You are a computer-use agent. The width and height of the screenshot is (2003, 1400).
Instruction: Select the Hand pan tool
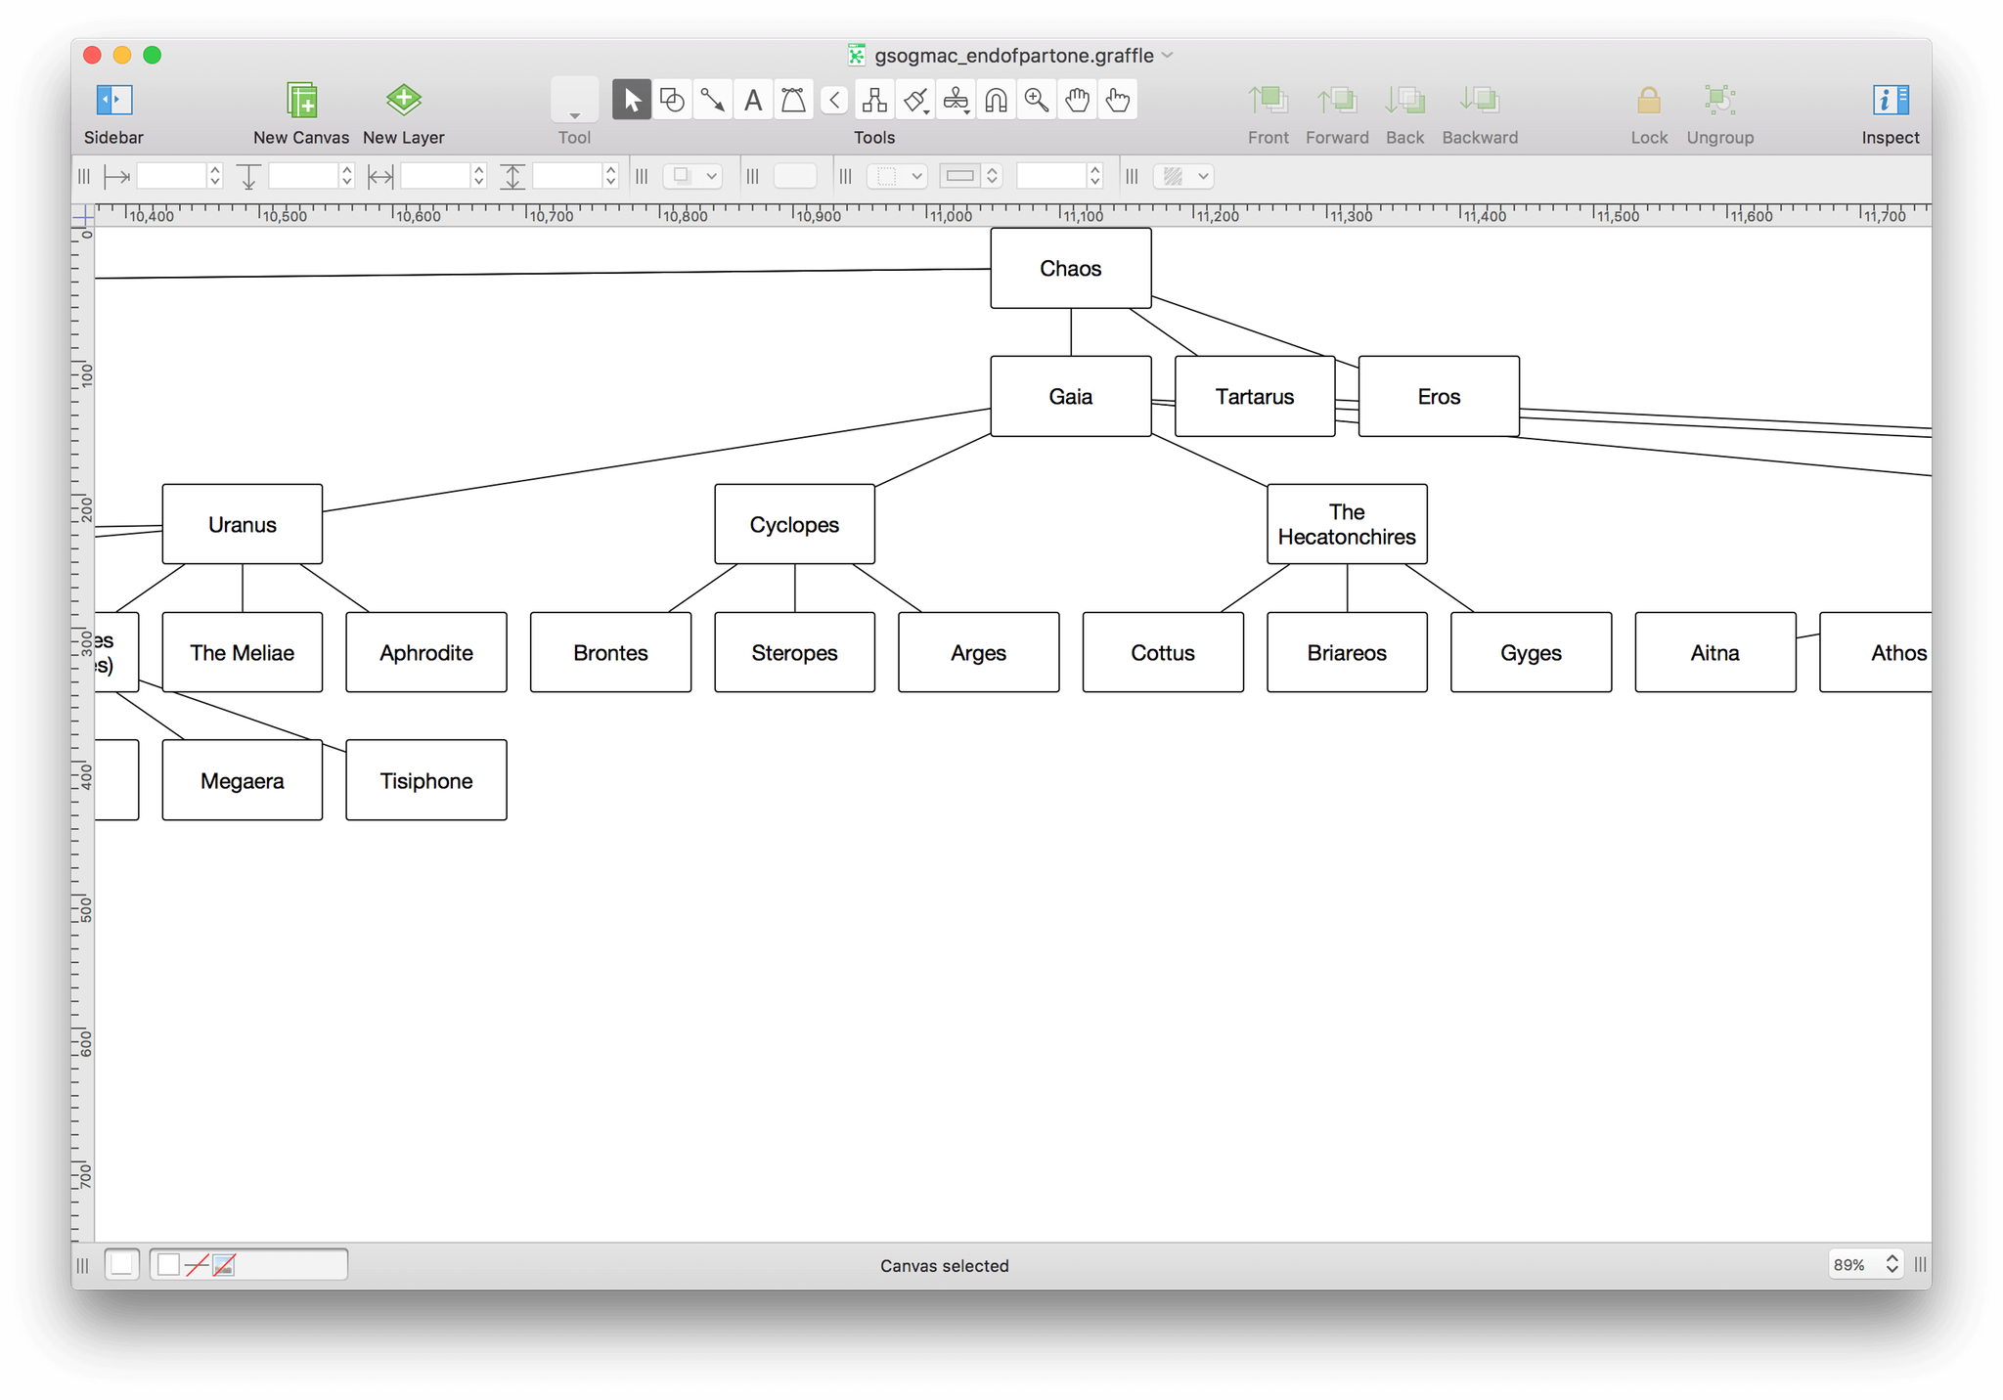tap(1077, 100)
